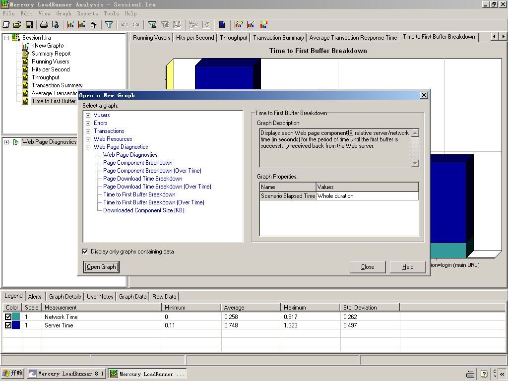Select Downloaded Component Size (KB) graph
The height and width of the screenshot is (381, 508).
144,210
